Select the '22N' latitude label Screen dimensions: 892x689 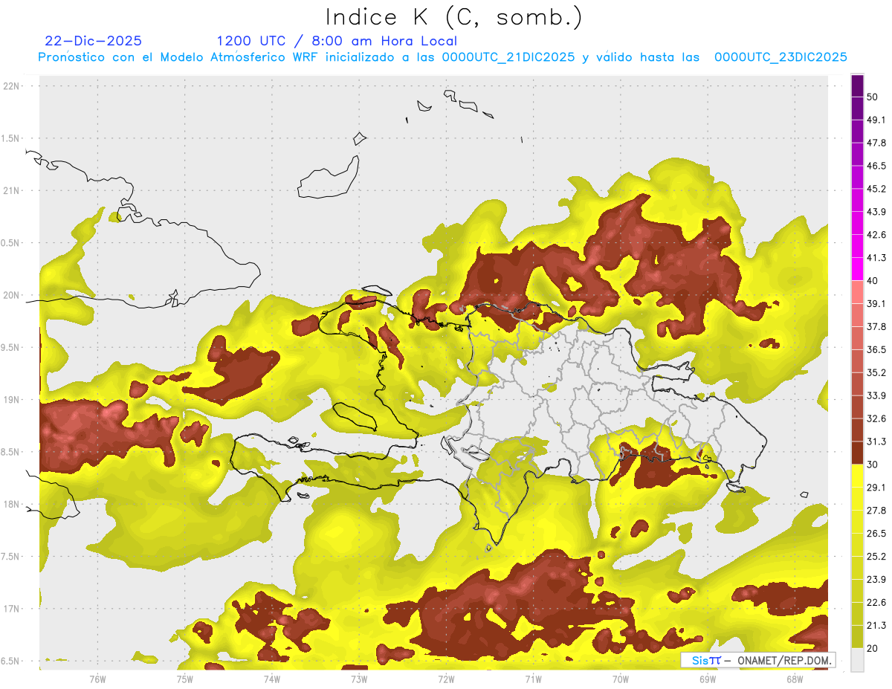tap(13, 86)
